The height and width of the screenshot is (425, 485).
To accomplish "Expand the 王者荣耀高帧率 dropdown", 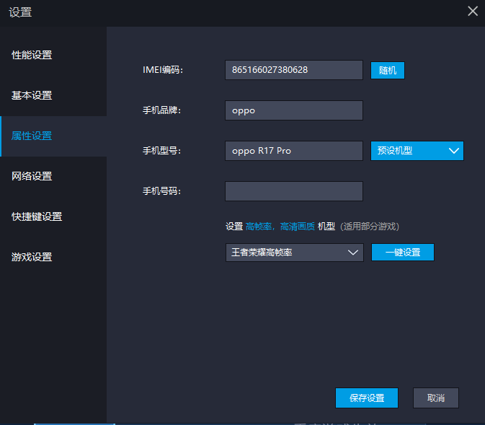I will point(288,253).
